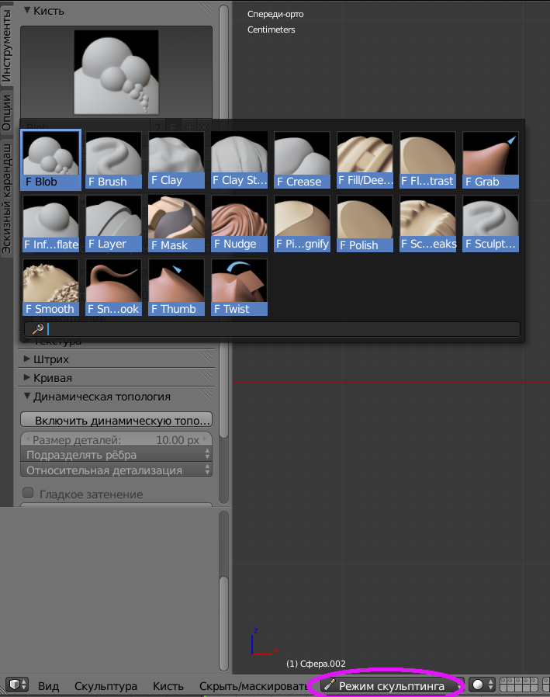Pick the Grab brush
This screenshot has height=697, width=550.
(x=490, y=160)
